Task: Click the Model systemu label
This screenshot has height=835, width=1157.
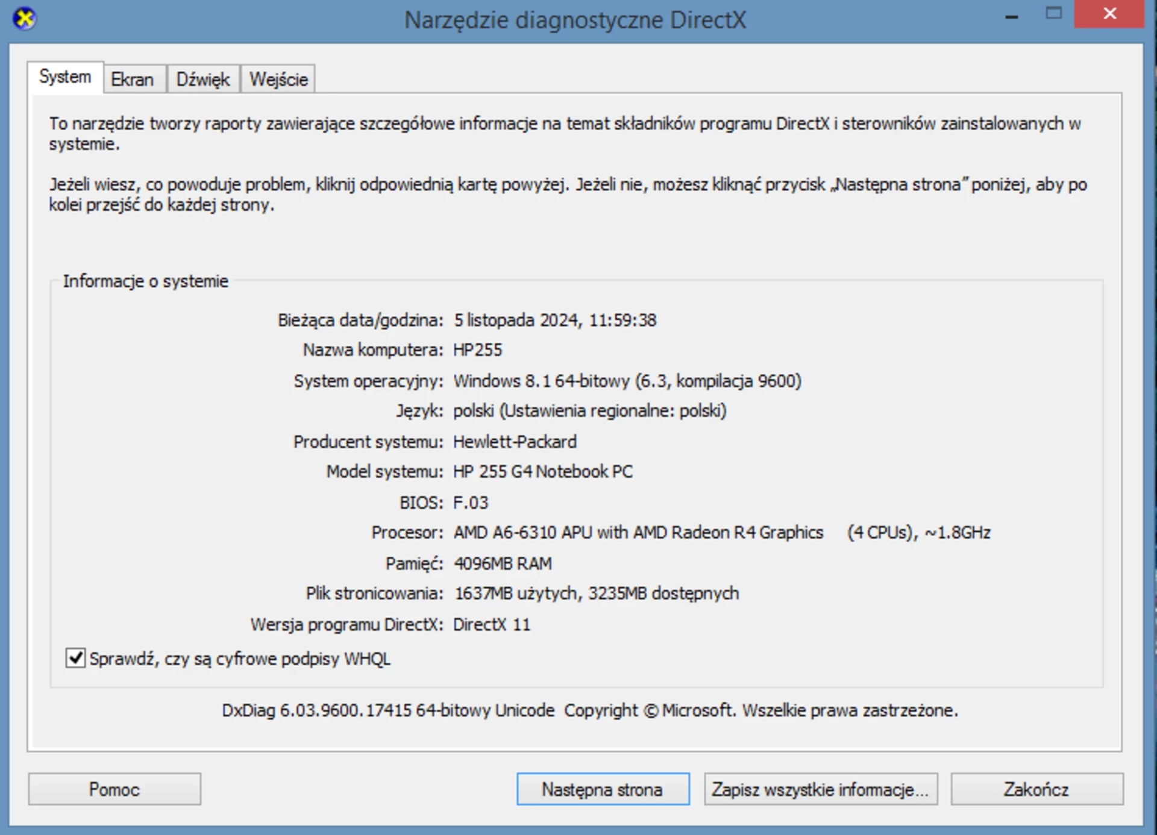Action: point(384,472)
